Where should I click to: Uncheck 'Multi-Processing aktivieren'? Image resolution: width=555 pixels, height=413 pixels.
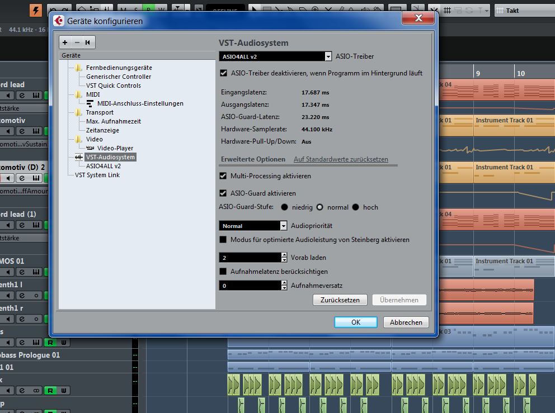(x=223, y=175)
